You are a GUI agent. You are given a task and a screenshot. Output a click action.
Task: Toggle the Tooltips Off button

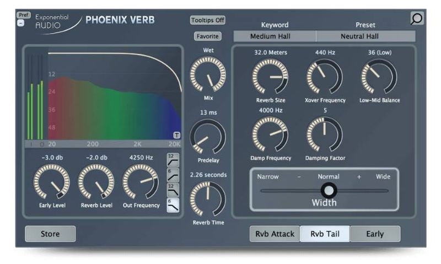208,20
